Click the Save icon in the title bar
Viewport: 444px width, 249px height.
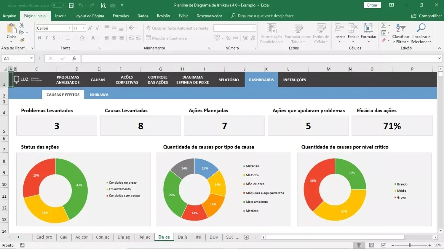71,5
